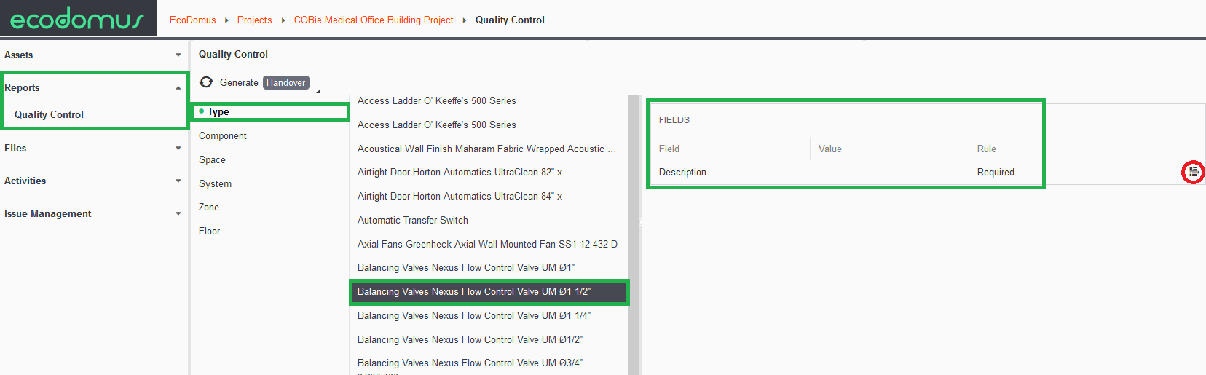Click Quality Control breadcrumb text

click(x=510, y=20)
